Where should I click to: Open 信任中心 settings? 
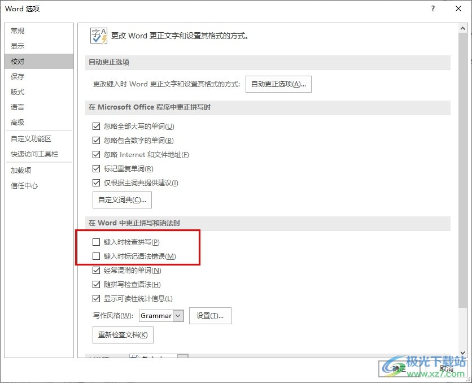(39, 186)
